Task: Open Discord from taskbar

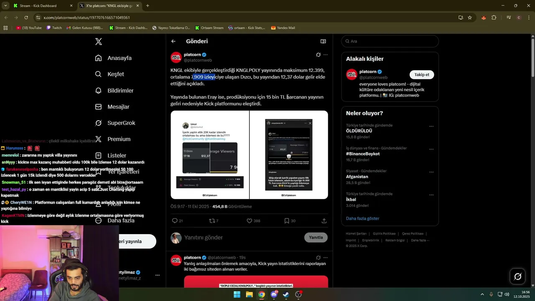Action: [x=274, y=294]
